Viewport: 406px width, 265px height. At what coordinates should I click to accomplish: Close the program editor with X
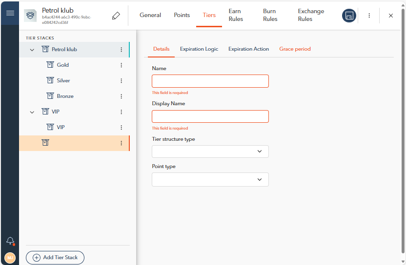tap(391, 16)
